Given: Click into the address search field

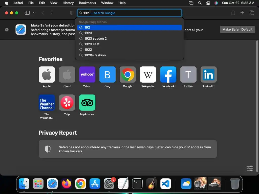Looking at the screenshot, I should tap(129, 13).
